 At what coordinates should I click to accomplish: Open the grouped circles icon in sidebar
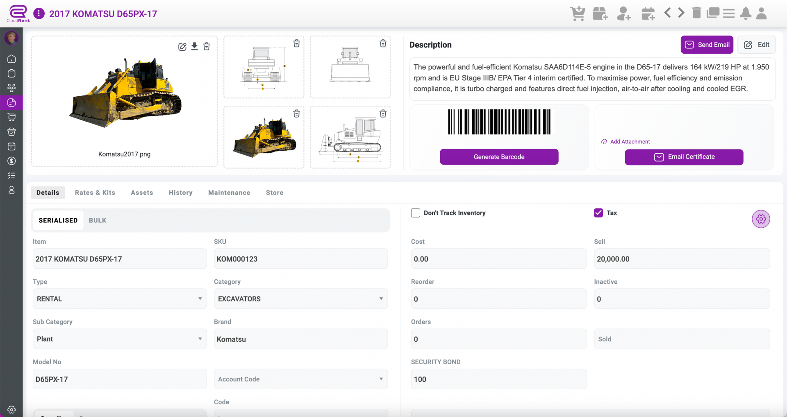(x=11, y=88)
